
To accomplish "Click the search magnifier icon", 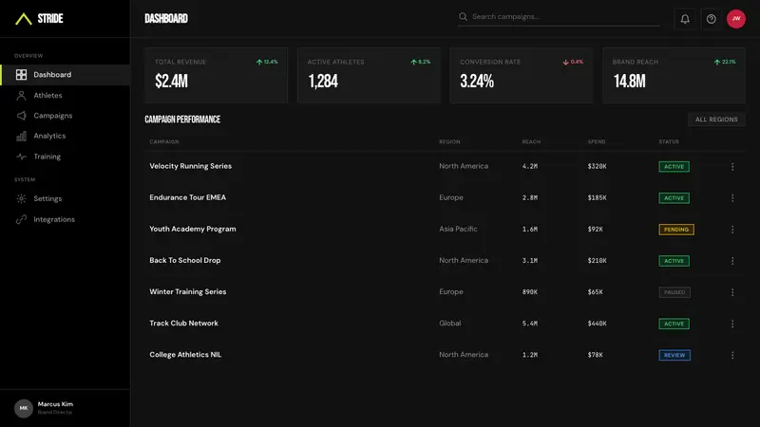I will [x=463, y=16].
